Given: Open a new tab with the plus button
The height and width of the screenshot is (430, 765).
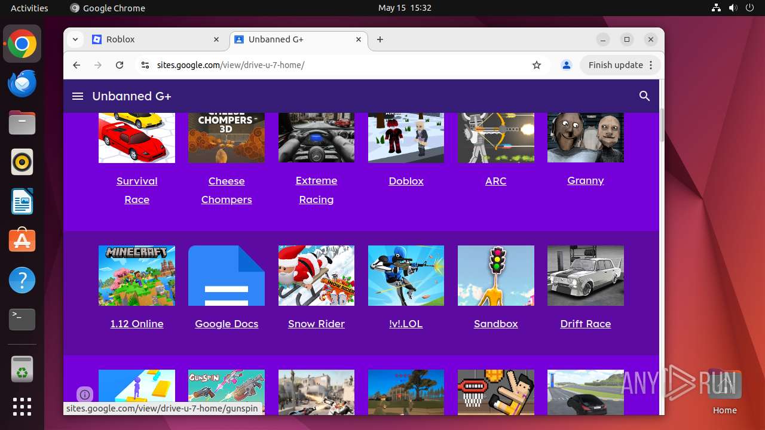Looking at the screenshot, I should click(380, 39).
